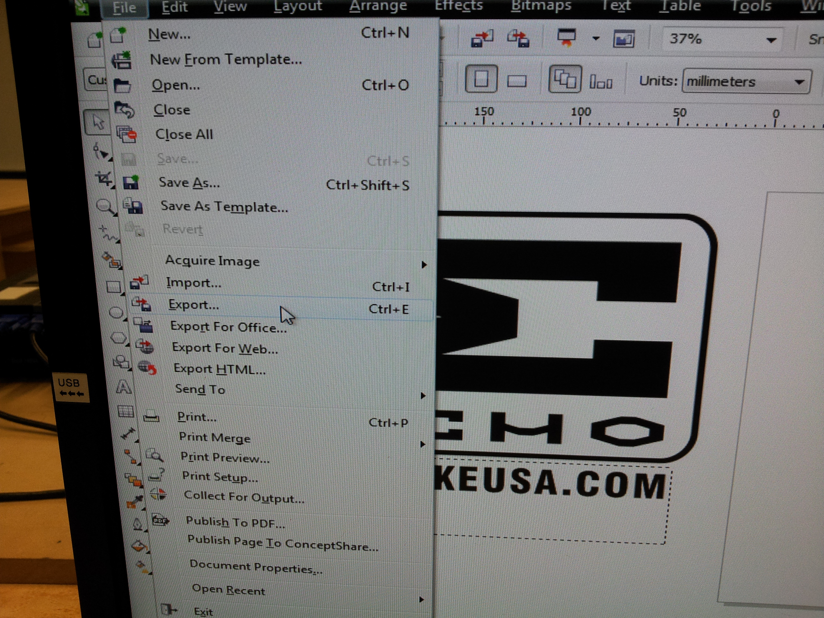The height and width of the screenshot is (618, 824).
Task: Open the application launcher dropdown arrow
Action: pyautogui.click(x=596, y=38)
